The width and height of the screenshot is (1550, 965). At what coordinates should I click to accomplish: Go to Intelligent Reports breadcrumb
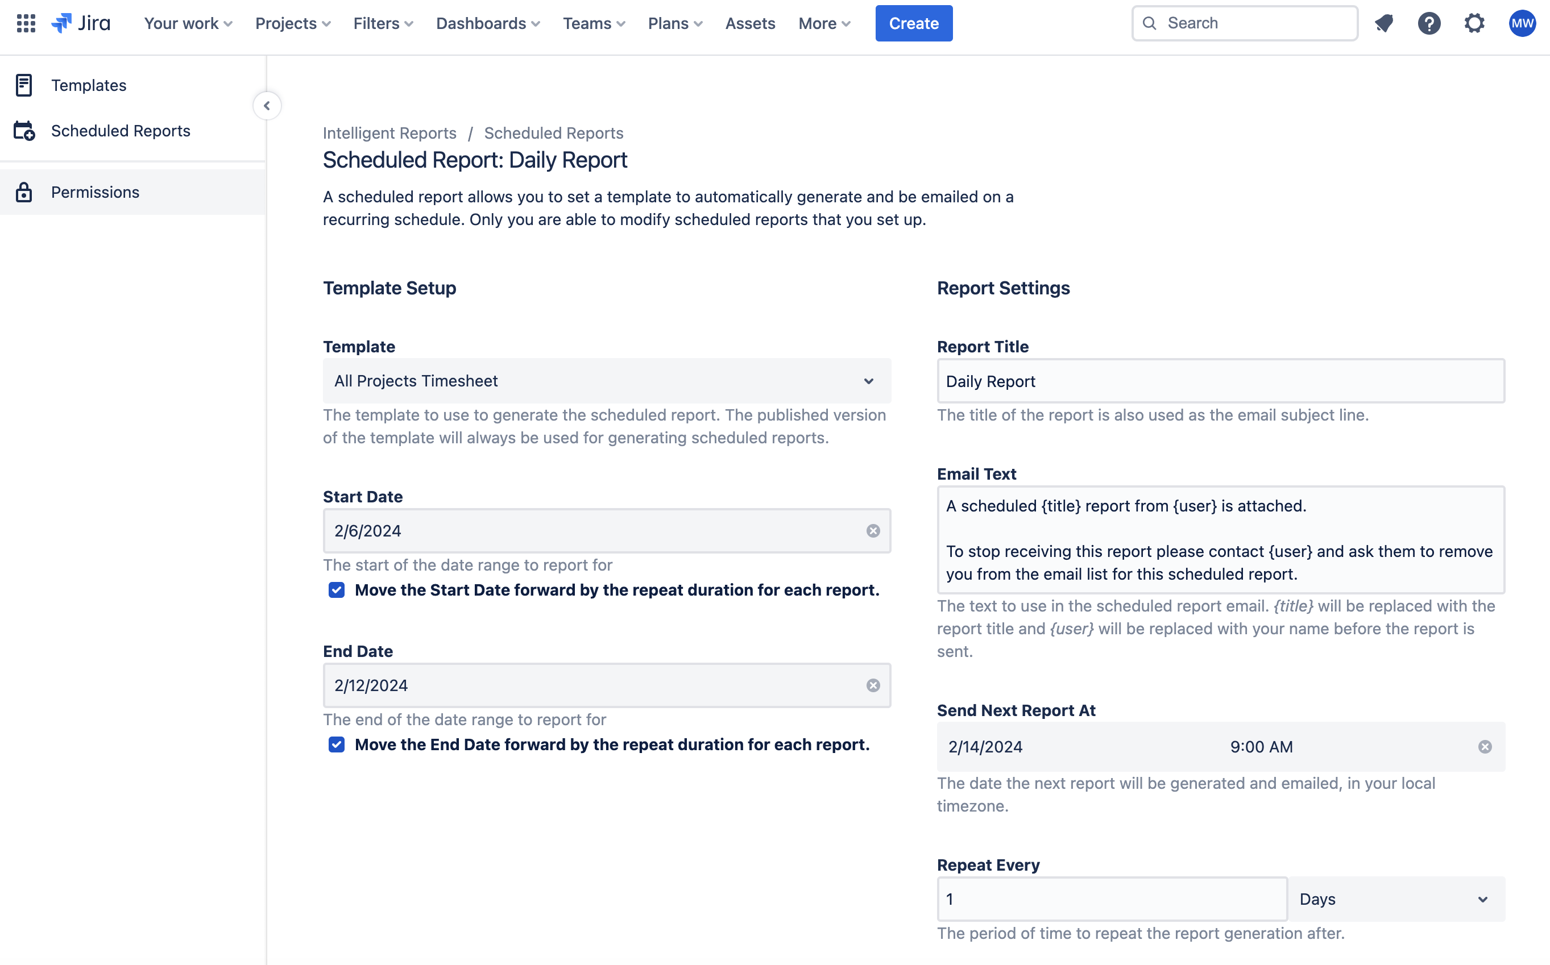(x=389, y=133)
